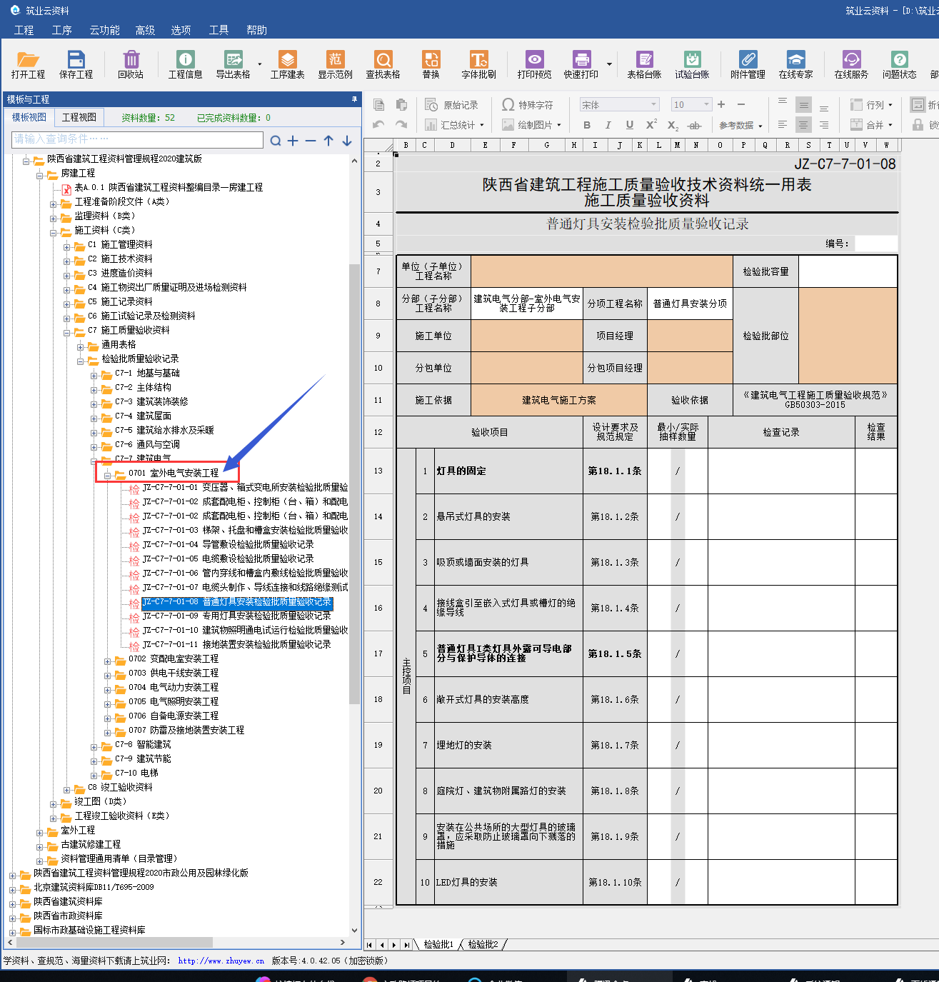
Task: Open the 宋体 font name dropdown
Action: tap(653, 105)
